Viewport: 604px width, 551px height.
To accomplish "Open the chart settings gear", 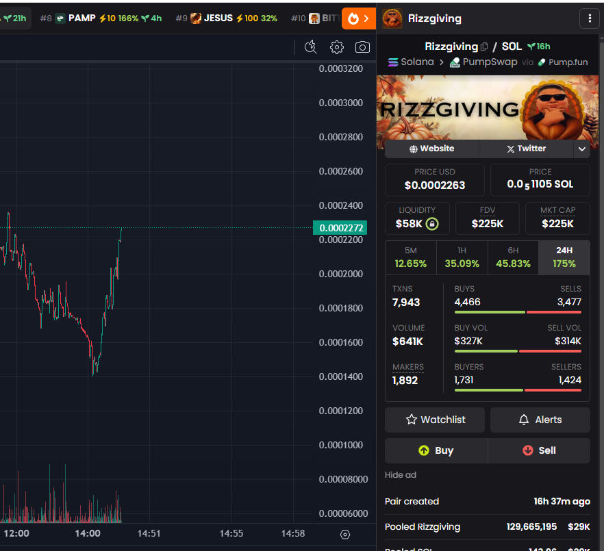I will (x=336, y=47).
